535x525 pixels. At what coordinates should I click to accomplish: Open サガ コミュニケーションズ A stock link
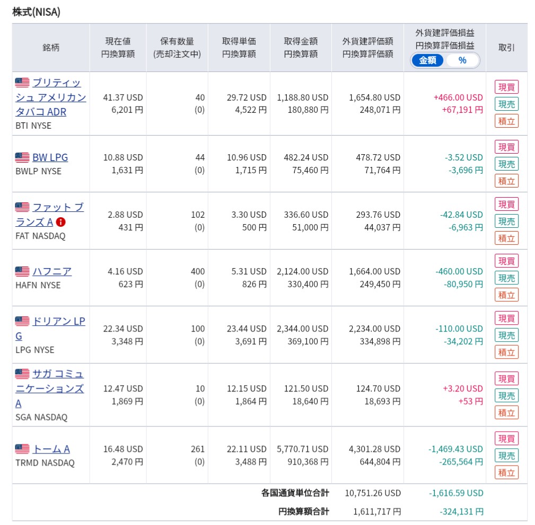[x=50, y=389]
